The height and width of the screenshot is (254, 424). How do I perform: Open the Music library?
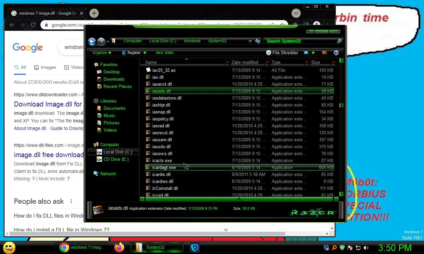pos(109,115)
